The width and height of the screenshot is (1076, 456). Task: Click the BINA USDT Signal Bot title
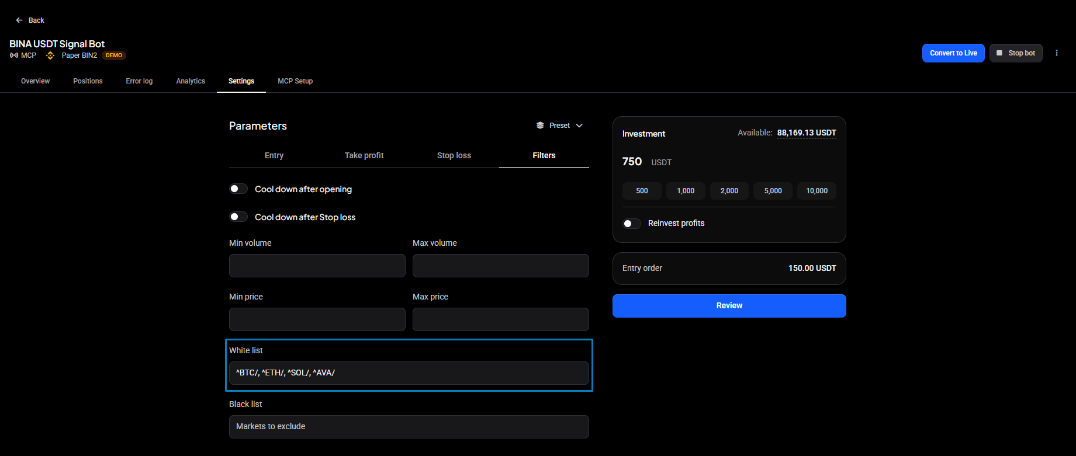[57, 44]
